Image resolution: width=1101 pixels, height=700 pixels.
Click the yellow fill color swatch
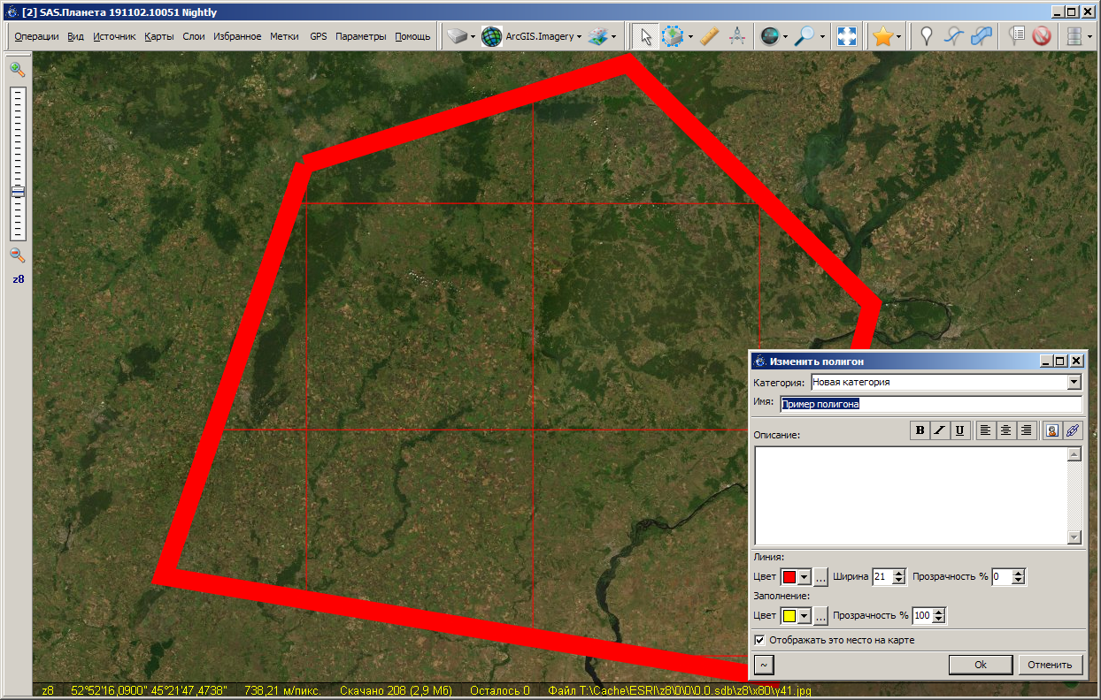(789, 616)
